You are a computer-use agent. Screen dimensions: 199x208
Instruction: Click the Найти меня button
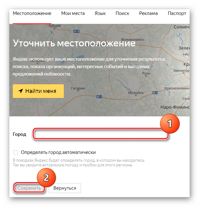[38, 91]
